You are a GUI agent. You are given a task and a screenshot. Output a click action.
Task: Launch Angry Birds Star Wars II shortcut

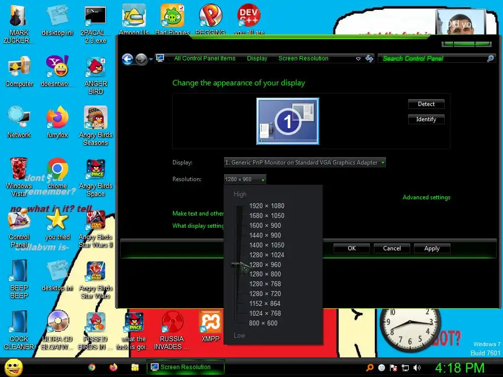pos(96,228)
